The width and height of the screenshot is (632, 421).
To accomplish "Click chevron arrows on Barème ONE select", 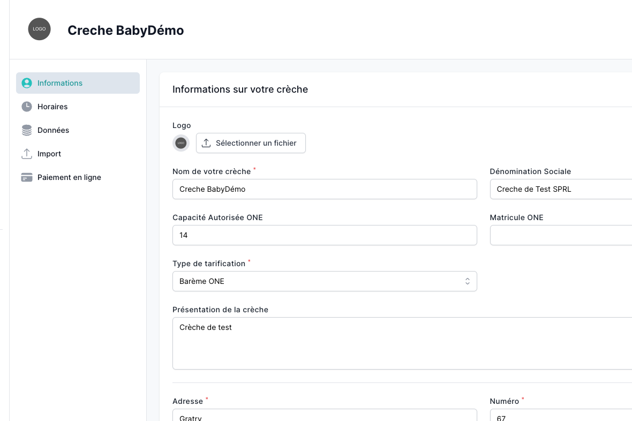I will [467, 281].
